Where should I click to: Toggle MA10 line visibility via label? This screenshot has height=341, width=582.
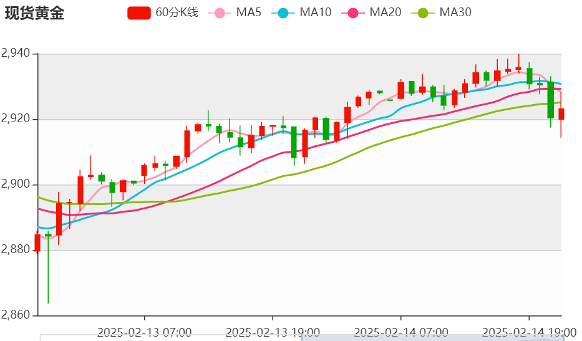tap(316, 12)
